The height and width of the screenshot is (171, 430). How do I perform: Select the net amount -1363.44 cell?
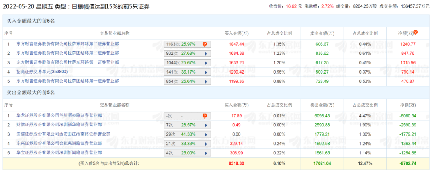(408, 144)
